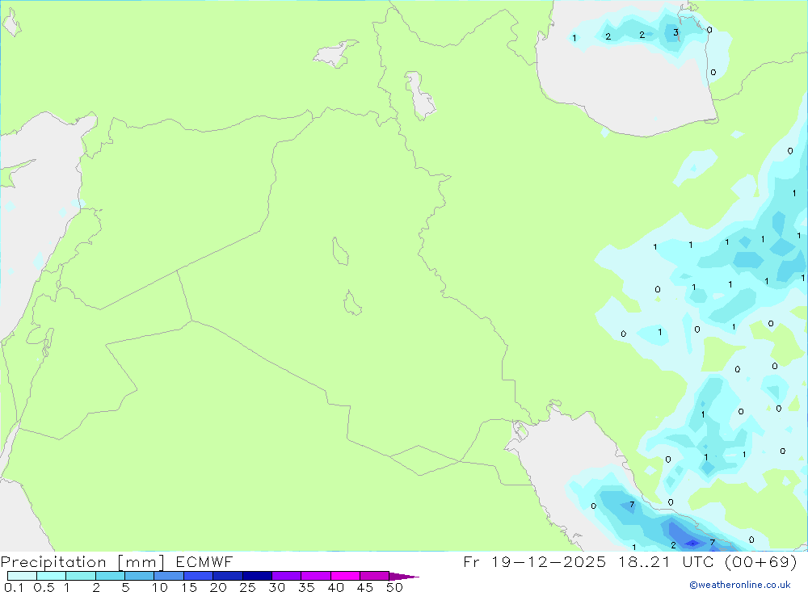Pick the 0.5–1 mm legend swatch
This screenshot has width=808, height=592.
[51, 576]
